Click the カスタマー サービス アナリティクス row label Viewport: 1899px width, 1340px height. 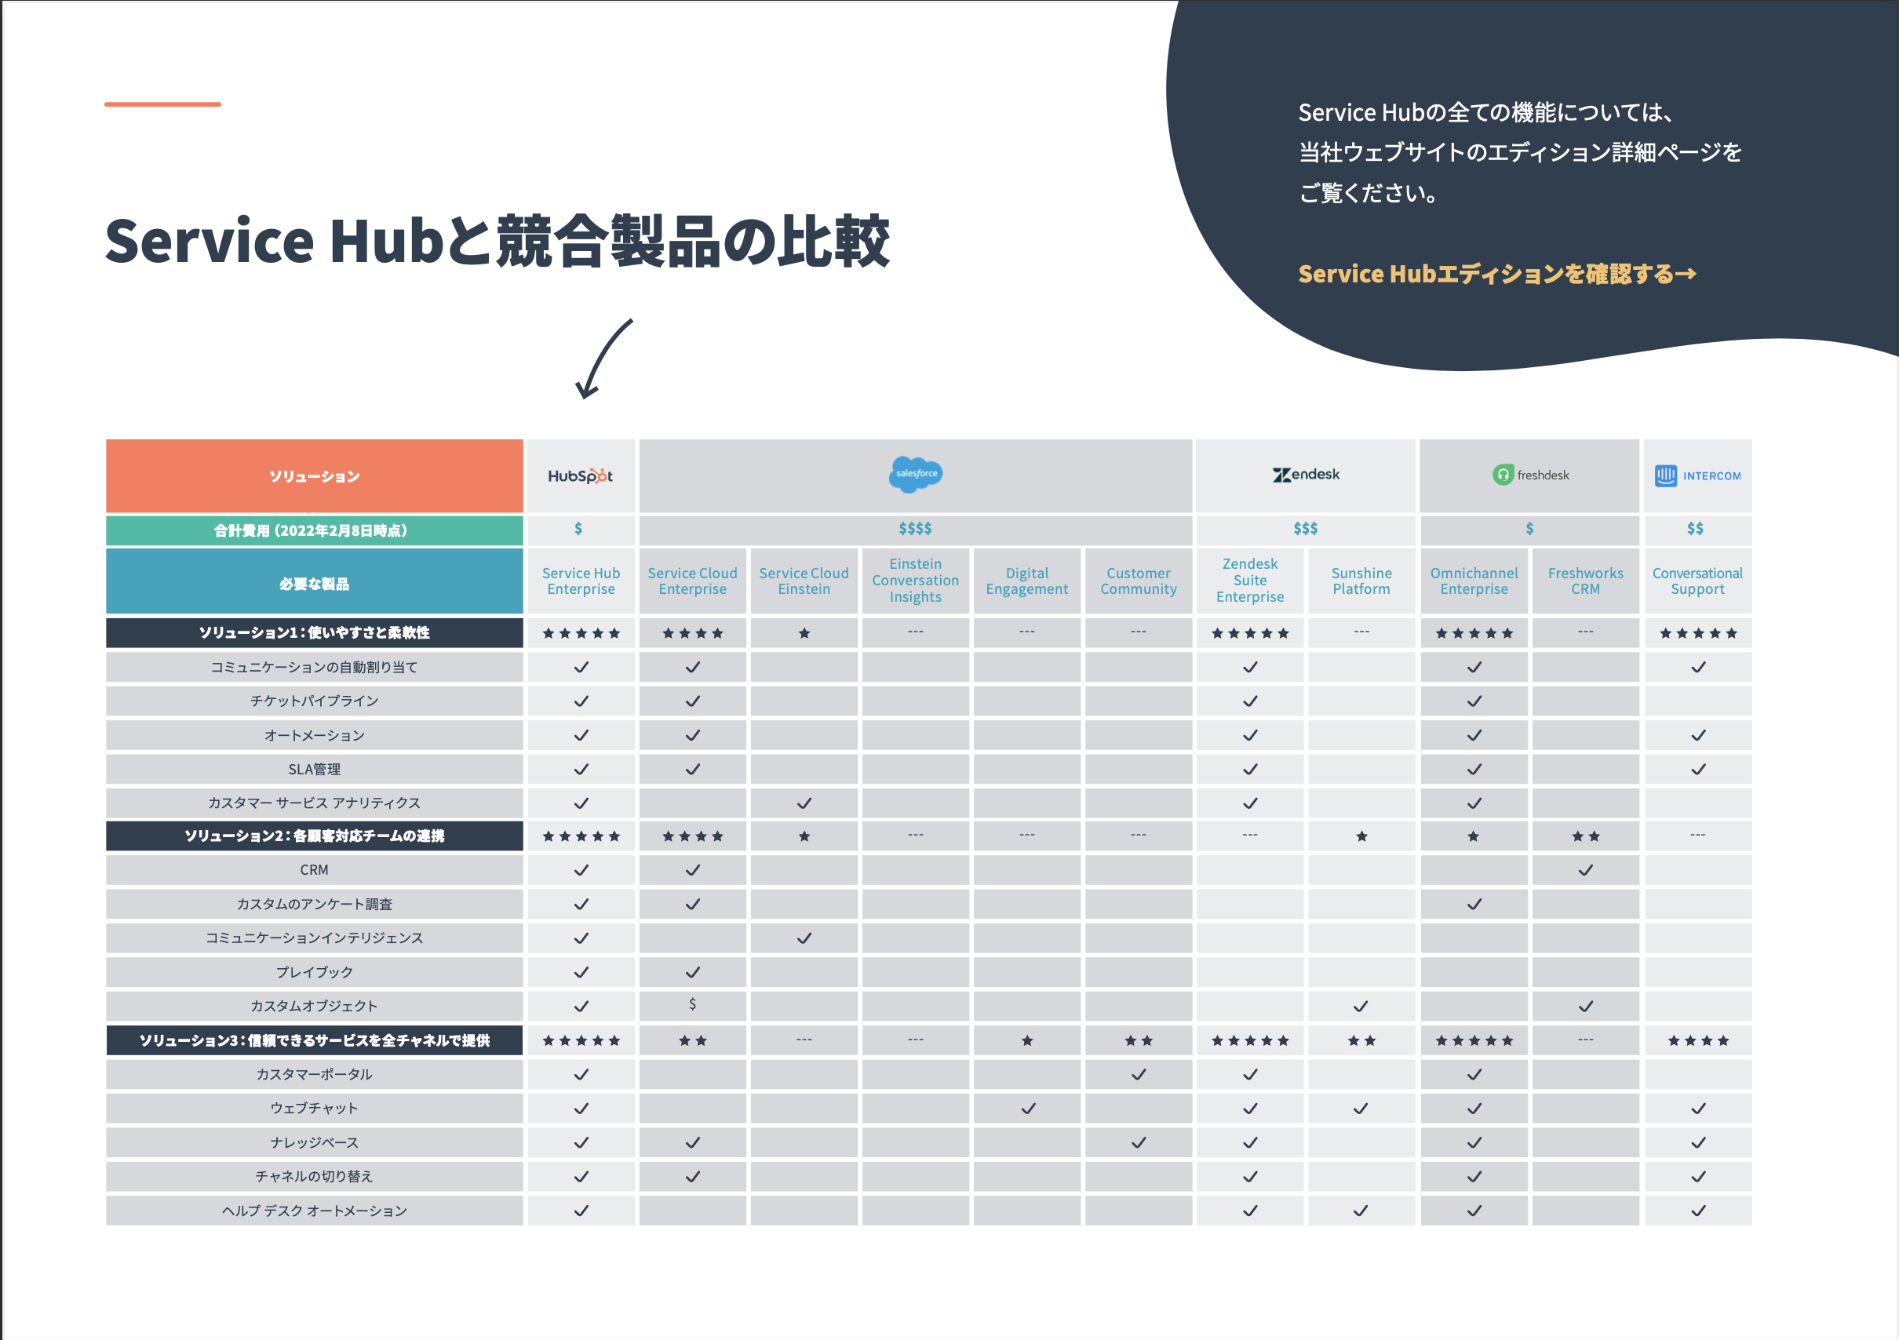click(x=315, y=803)
